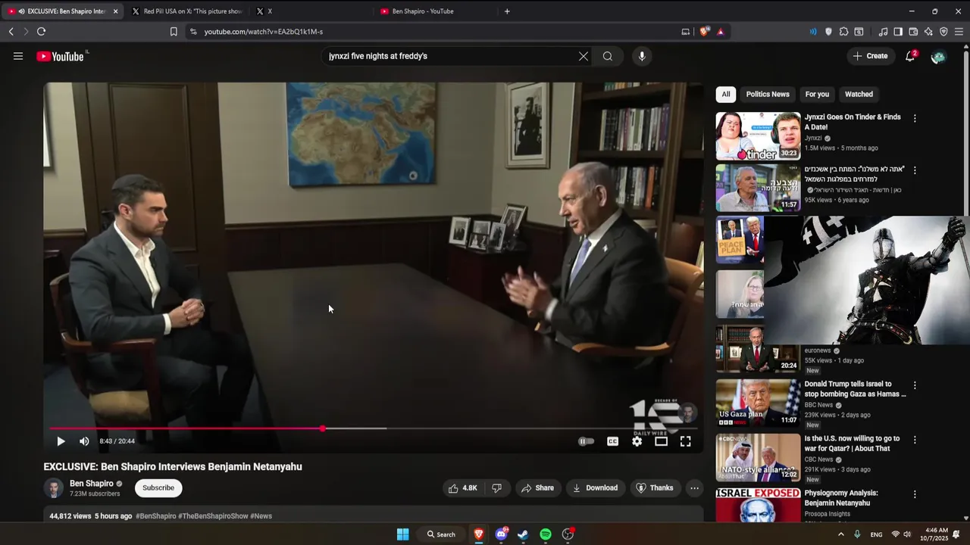Toggle the autoplay switch
This screenshot has height=545, width=970.
tap(587, 441)
